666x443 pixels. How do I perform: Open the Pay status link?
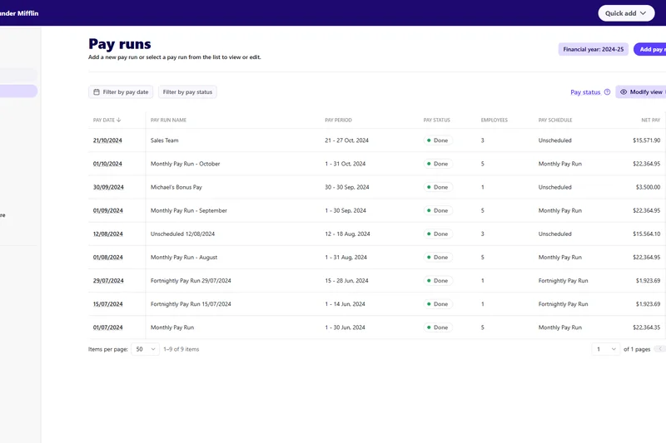tap(584, 92)
